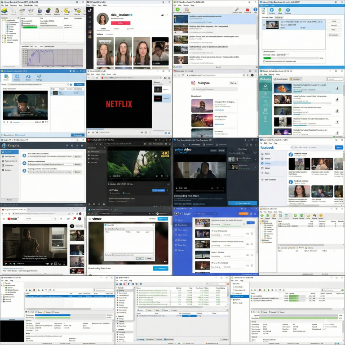Screen dimensions: 345x345
Task: Open the Settings menu in iTubeGo
Action: [x=271, y=75]
